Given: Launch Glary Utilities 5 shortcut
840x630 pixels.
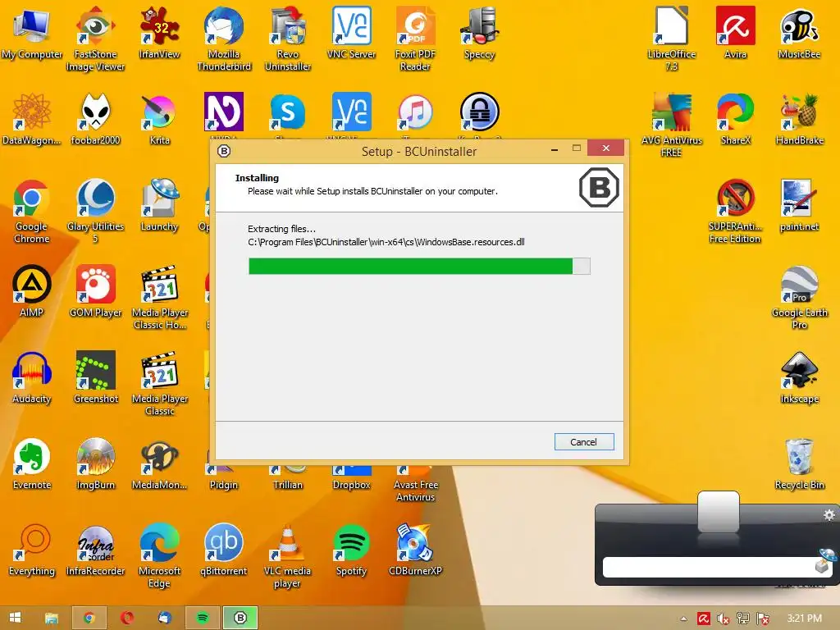Looking at the screenshot, I should (x=95, y=212).
